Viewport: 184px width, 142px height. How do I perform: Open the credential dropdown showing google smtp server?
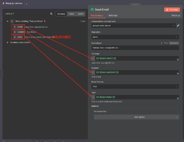[x=134, y=25]
